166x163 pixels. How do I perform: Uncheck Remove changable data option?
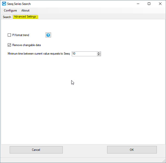pos(9,45)
